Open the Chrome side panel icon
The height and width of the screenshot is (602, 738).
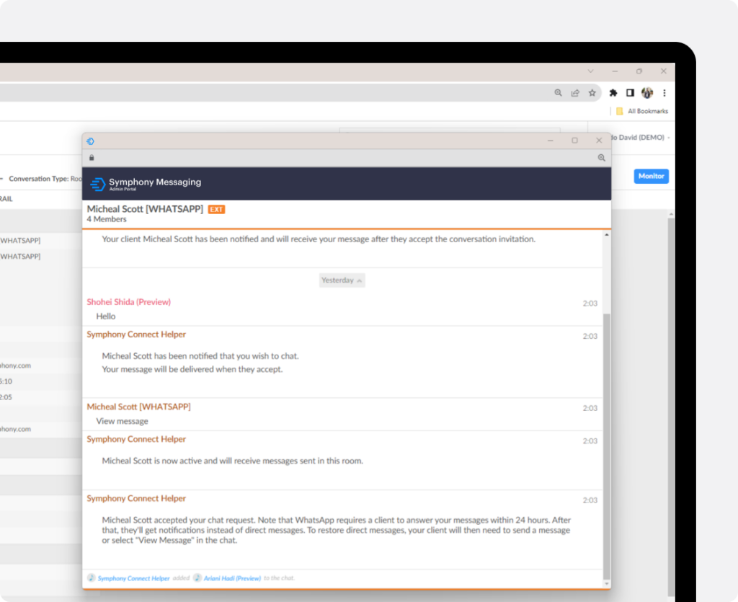point(629,92)
